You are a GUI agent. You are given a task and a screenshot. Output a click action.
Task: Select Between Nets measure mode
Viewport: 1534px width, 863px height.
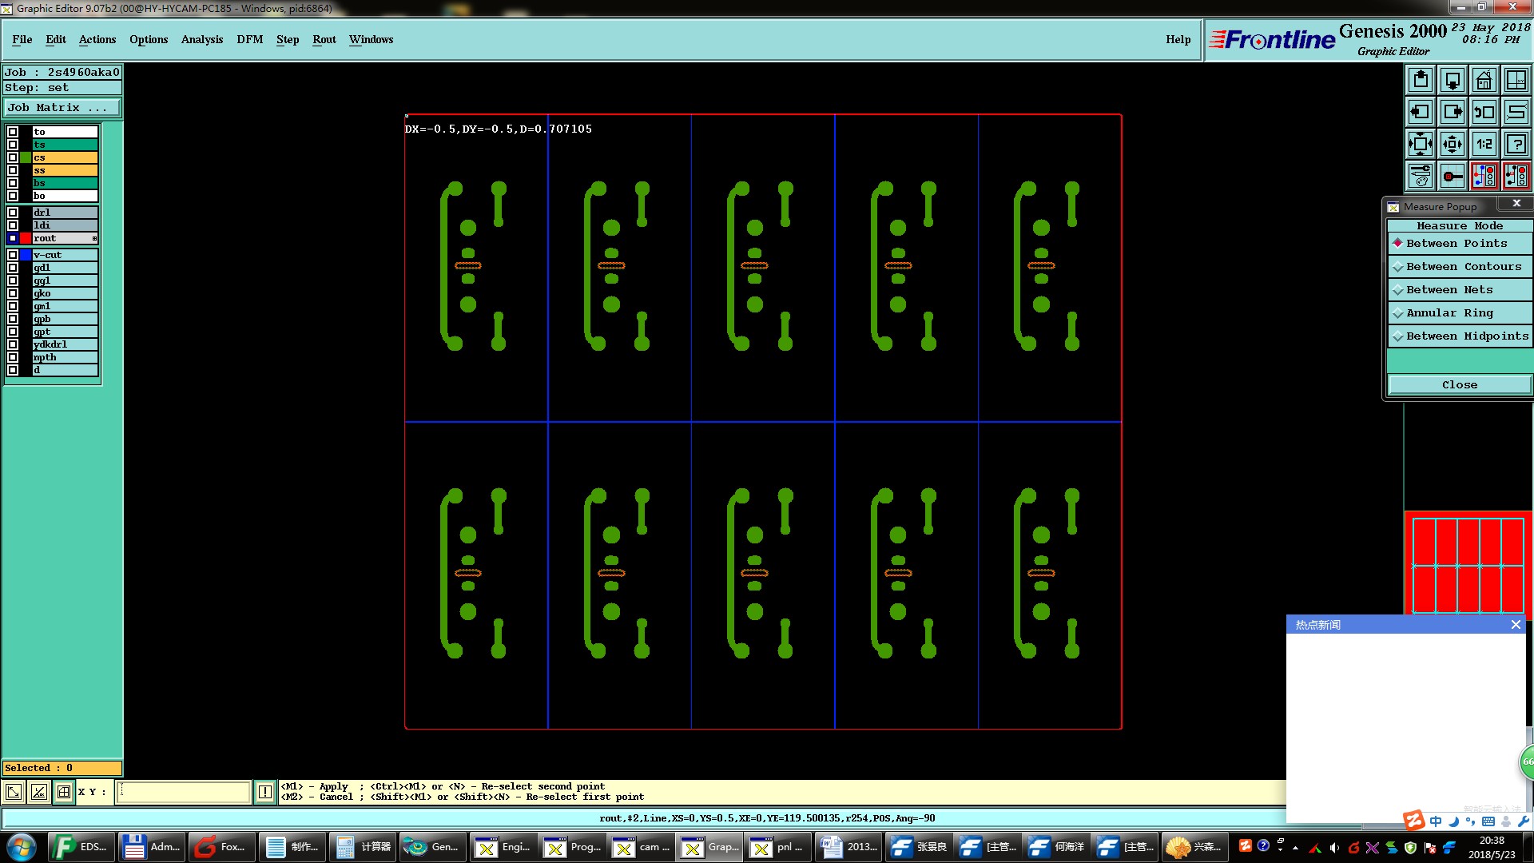tap(1459, 289)
